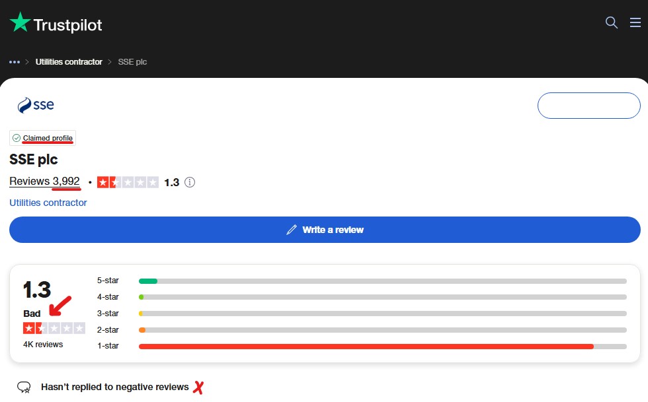Click the star rating next to 1.3
648x402 pixels.
point(128,182)
